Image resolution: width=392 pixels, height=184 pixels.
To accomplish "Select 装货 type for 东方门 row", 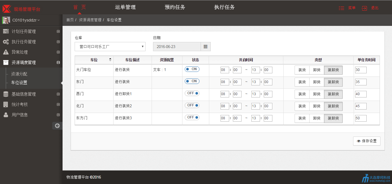I will [302, 118].
